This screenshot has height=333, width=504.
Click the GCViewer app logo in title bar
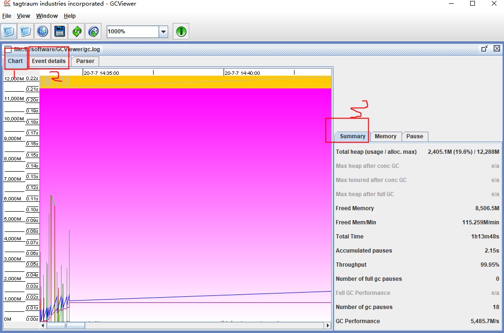(7, 4)
